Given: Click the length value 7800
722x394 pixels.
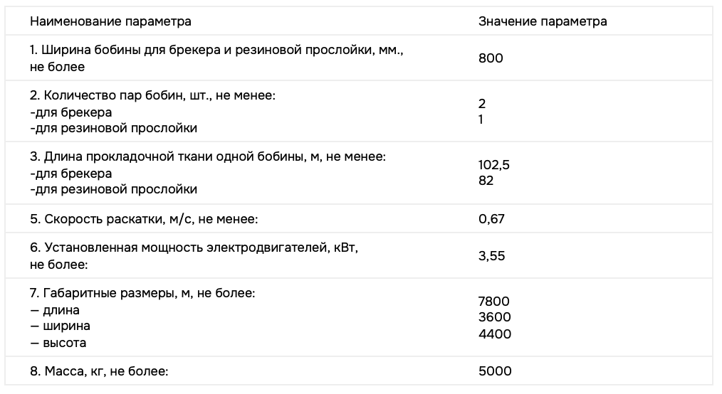Looking at the screenshot, I should pos(494,302).
